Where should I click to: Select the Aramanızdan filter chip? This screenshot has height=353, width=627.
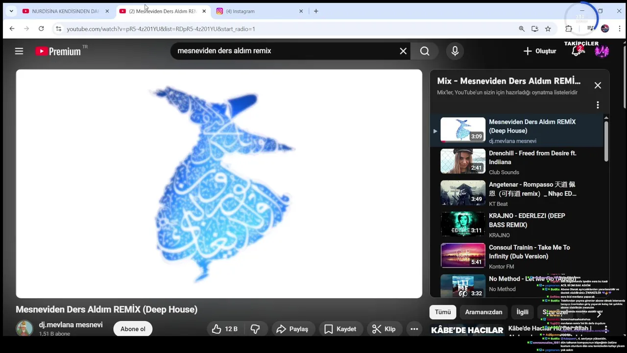pos(483,312)
